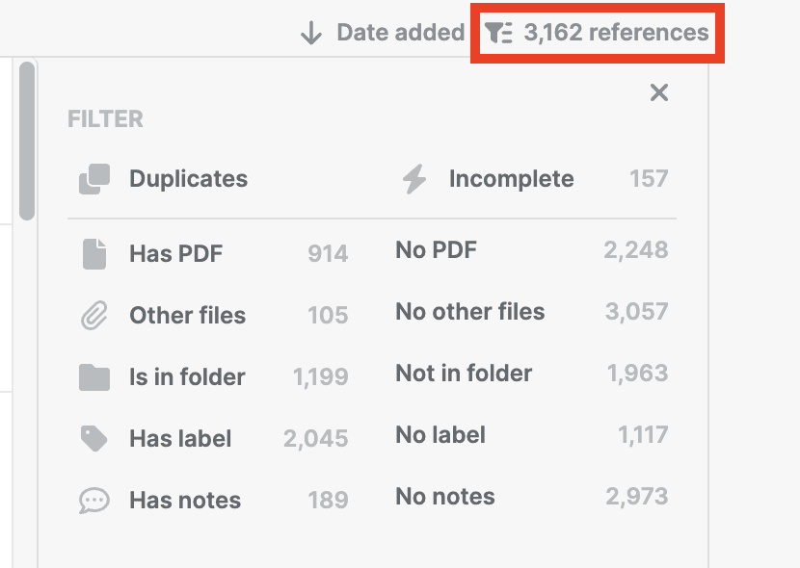Close the filter panel
Image resolution: width=800 pixels, height=568 pixels.
tap(659, 92)
